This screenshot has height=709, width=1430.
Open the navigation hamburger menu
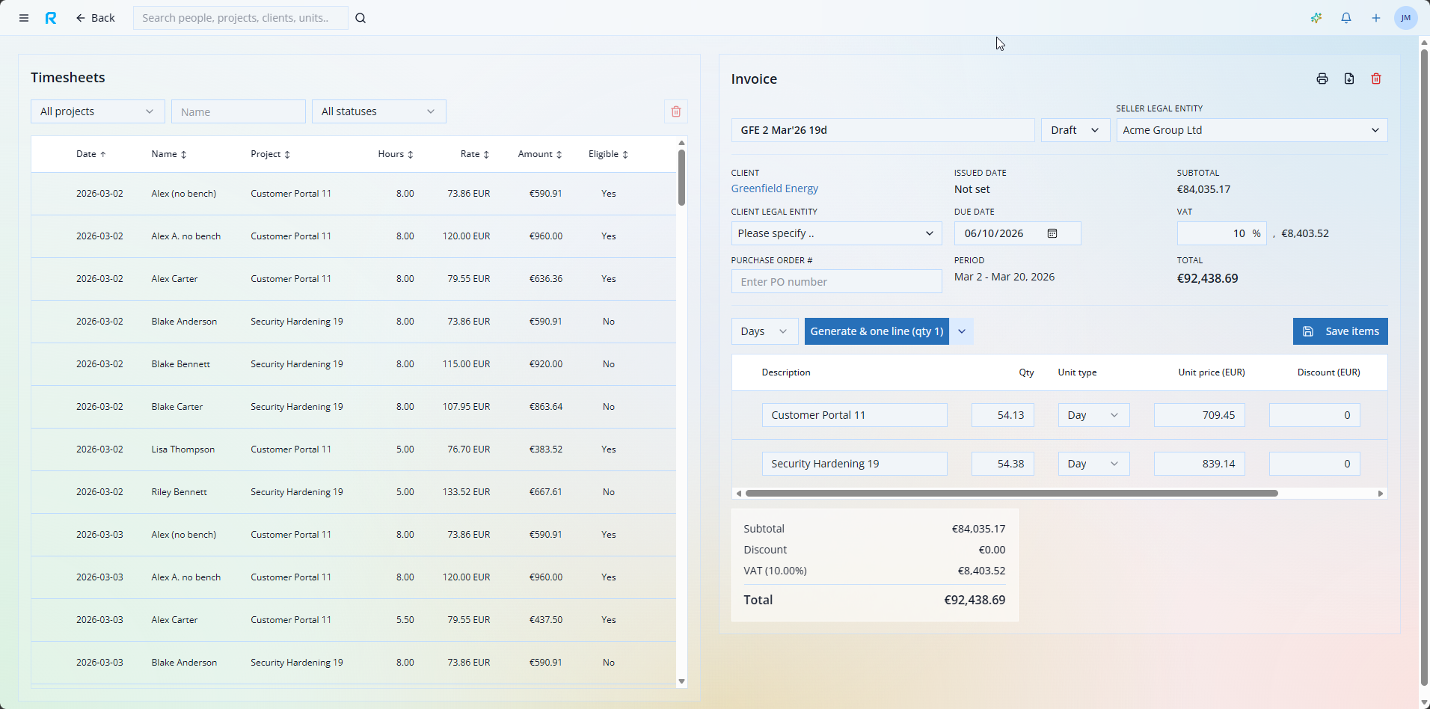pyautogui.click(x=23, y=17)
